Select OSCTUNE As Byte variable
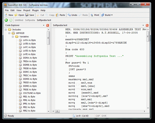This screenshot has width=155, height=123. [32, 93]
